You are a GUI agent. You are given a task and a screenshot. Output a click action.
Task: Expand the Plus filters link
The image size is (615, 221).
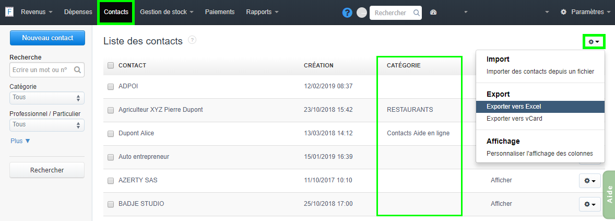[20, 141]
